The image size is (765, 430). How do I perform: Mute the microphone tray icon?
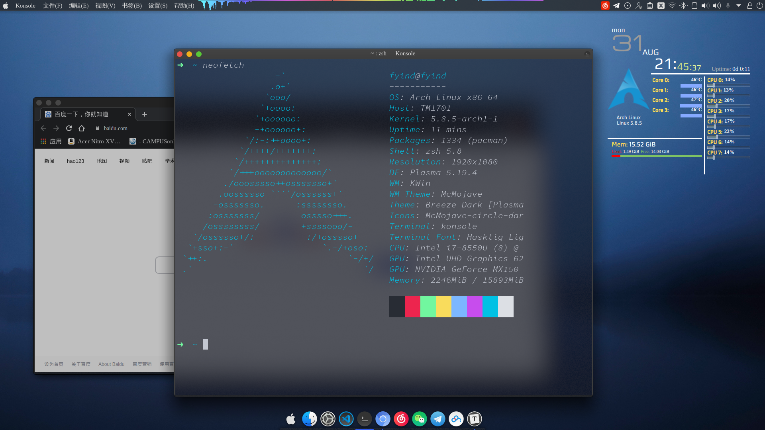tap(728, 6)
